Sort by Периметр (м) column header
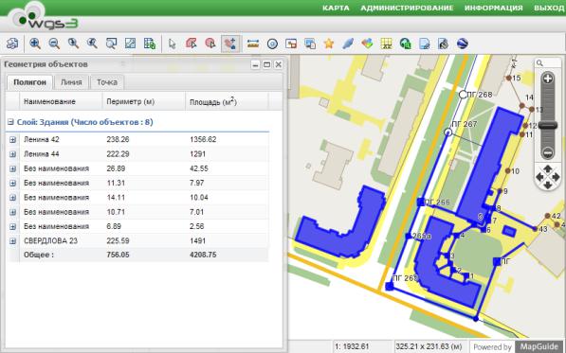This screenshot has height=353, width=566. pos(144,101)
